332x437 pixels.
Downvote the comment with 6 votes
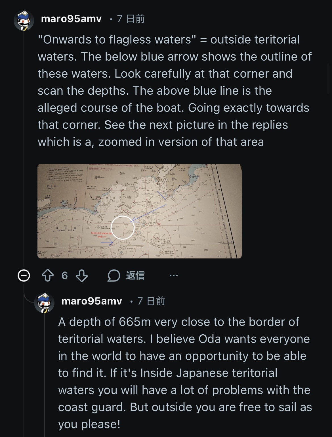point(81,276)
